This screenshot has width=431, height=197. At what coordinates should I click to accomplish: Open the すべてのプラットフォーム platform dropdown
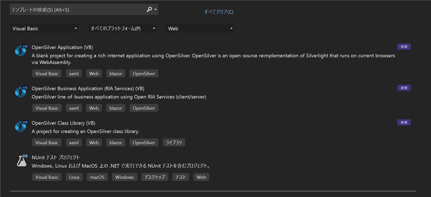[122, 28]
